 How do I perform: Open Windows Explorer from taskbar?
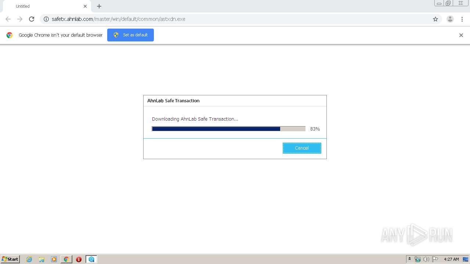point(41,259)
